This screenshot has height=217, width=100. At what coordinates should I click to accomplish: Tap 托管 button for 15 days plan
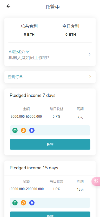click(50, 214)
